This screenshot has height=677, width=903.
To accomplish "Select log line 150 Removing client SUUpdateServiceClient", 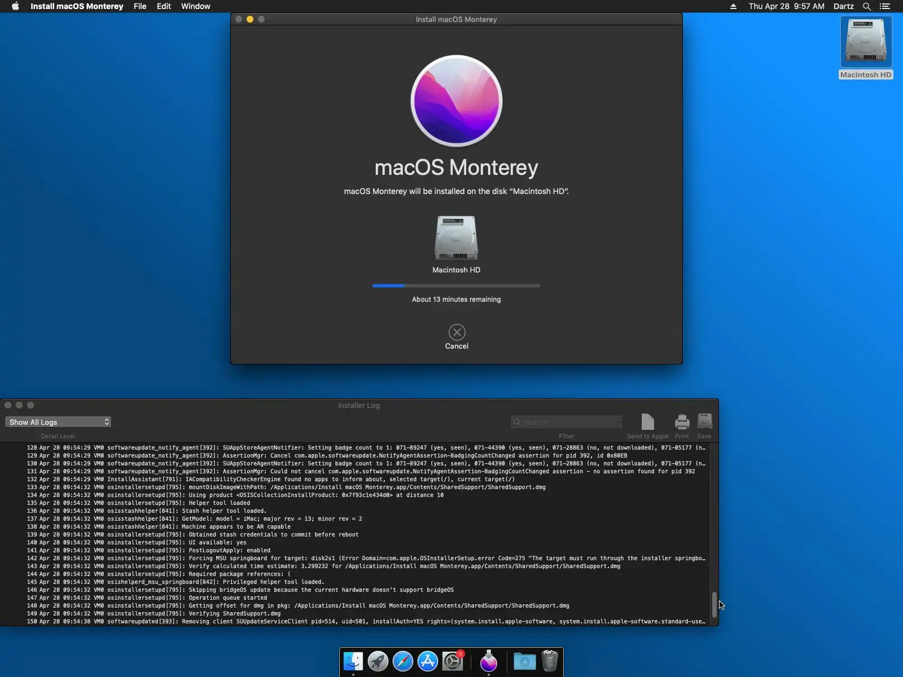I will point(356,622).
